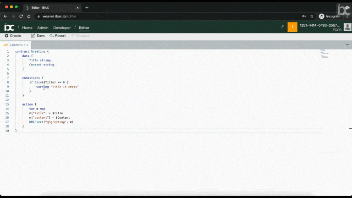Click the orange notification bell button
The image size is (352, 198).
292,27
